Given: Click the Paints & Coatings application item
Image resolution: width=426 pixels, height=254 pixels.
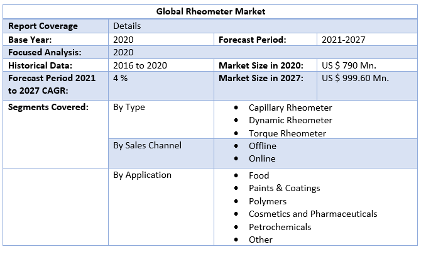Looking at the screenshot, I should 284,188.
